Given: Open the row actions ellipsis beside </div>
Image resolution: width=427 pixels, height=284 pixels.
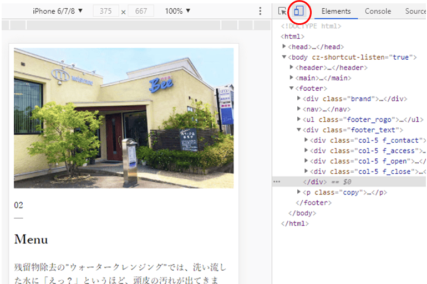Looking at the screenshot, I should pos(277,182).
